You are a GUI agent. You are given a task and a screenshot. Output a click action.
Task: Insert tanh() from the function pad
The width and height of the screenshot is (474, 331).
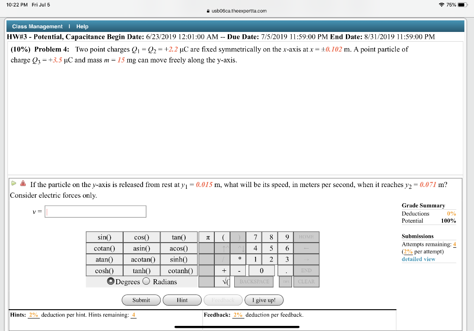[x=141, y=270]
